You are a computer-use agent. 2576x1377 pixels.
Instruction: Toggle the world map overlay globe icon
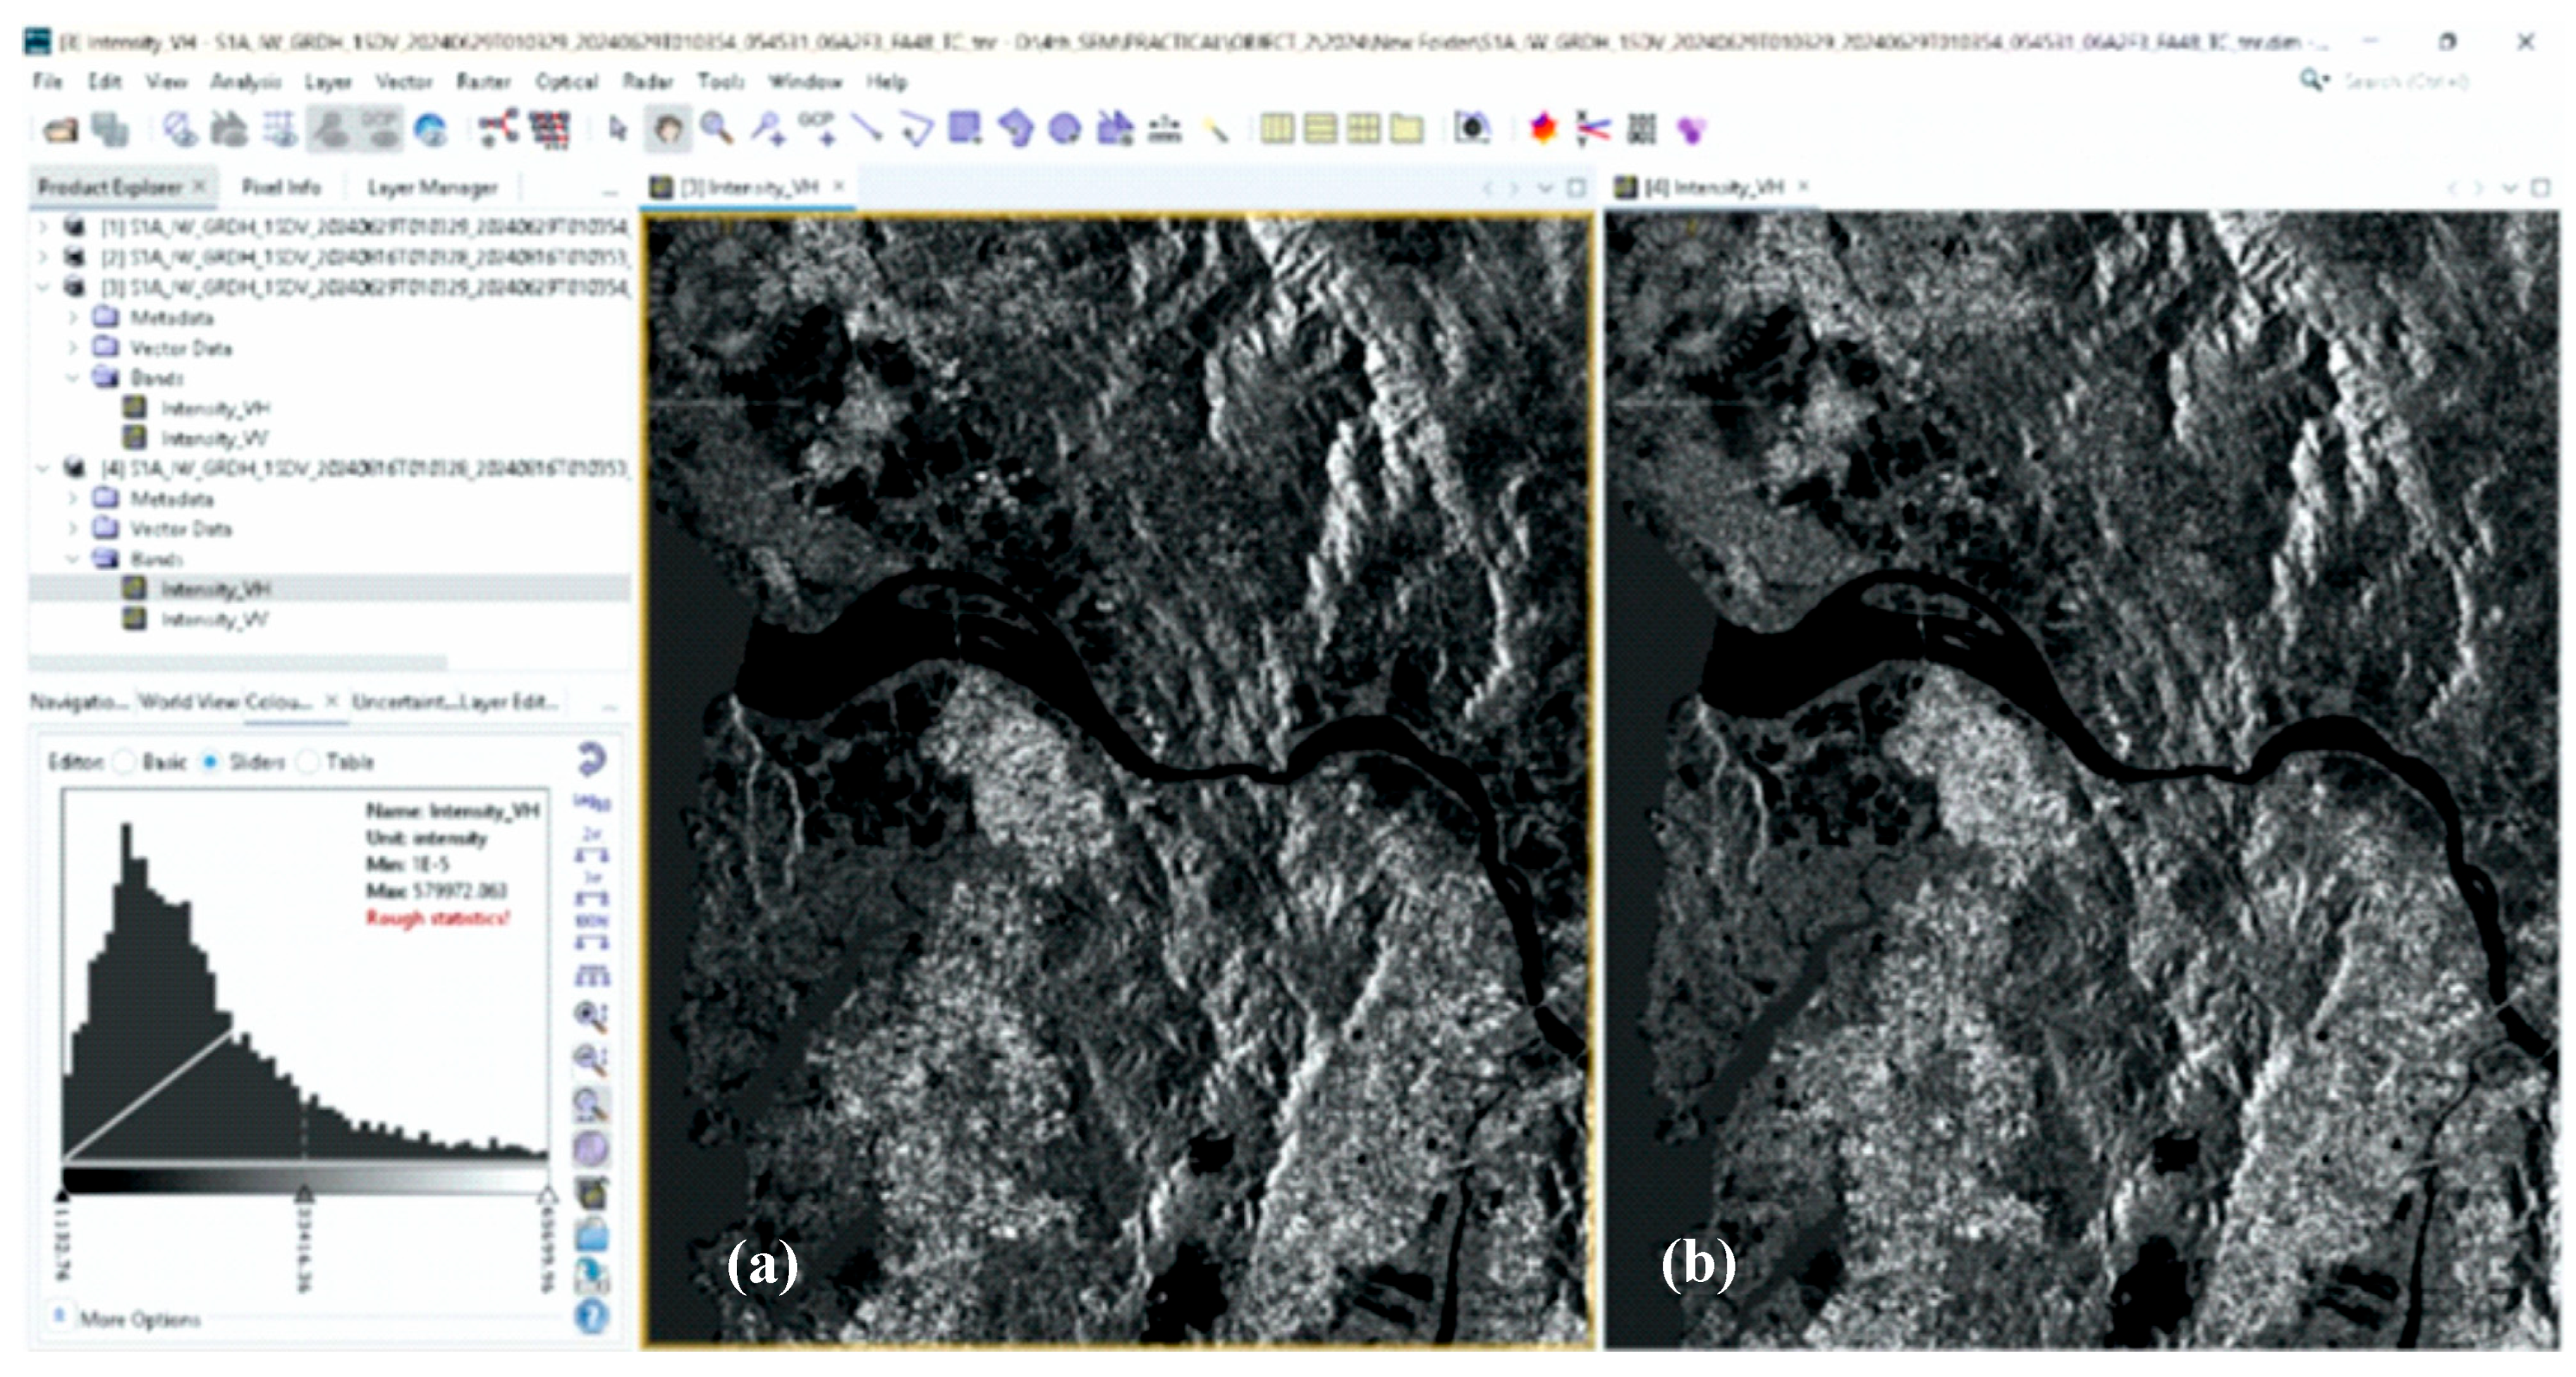[x=431, y=129]
